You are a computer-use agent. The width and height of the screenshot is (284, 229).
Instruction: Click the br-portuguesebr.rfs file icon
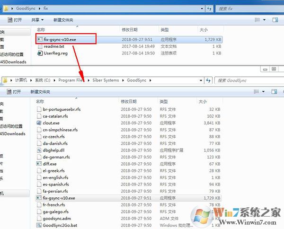click(39, 109)
